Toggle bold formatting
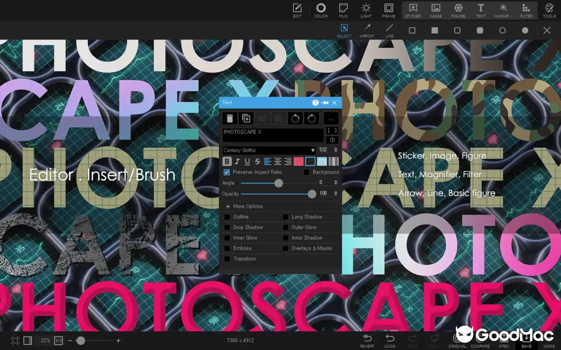 (x=227, y=161)
